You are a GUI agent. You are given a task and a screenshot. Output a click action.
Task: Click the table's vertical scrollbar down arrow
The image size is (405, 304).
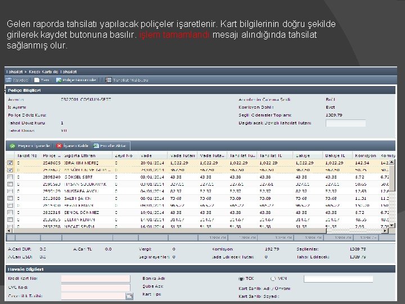point(392,225)
